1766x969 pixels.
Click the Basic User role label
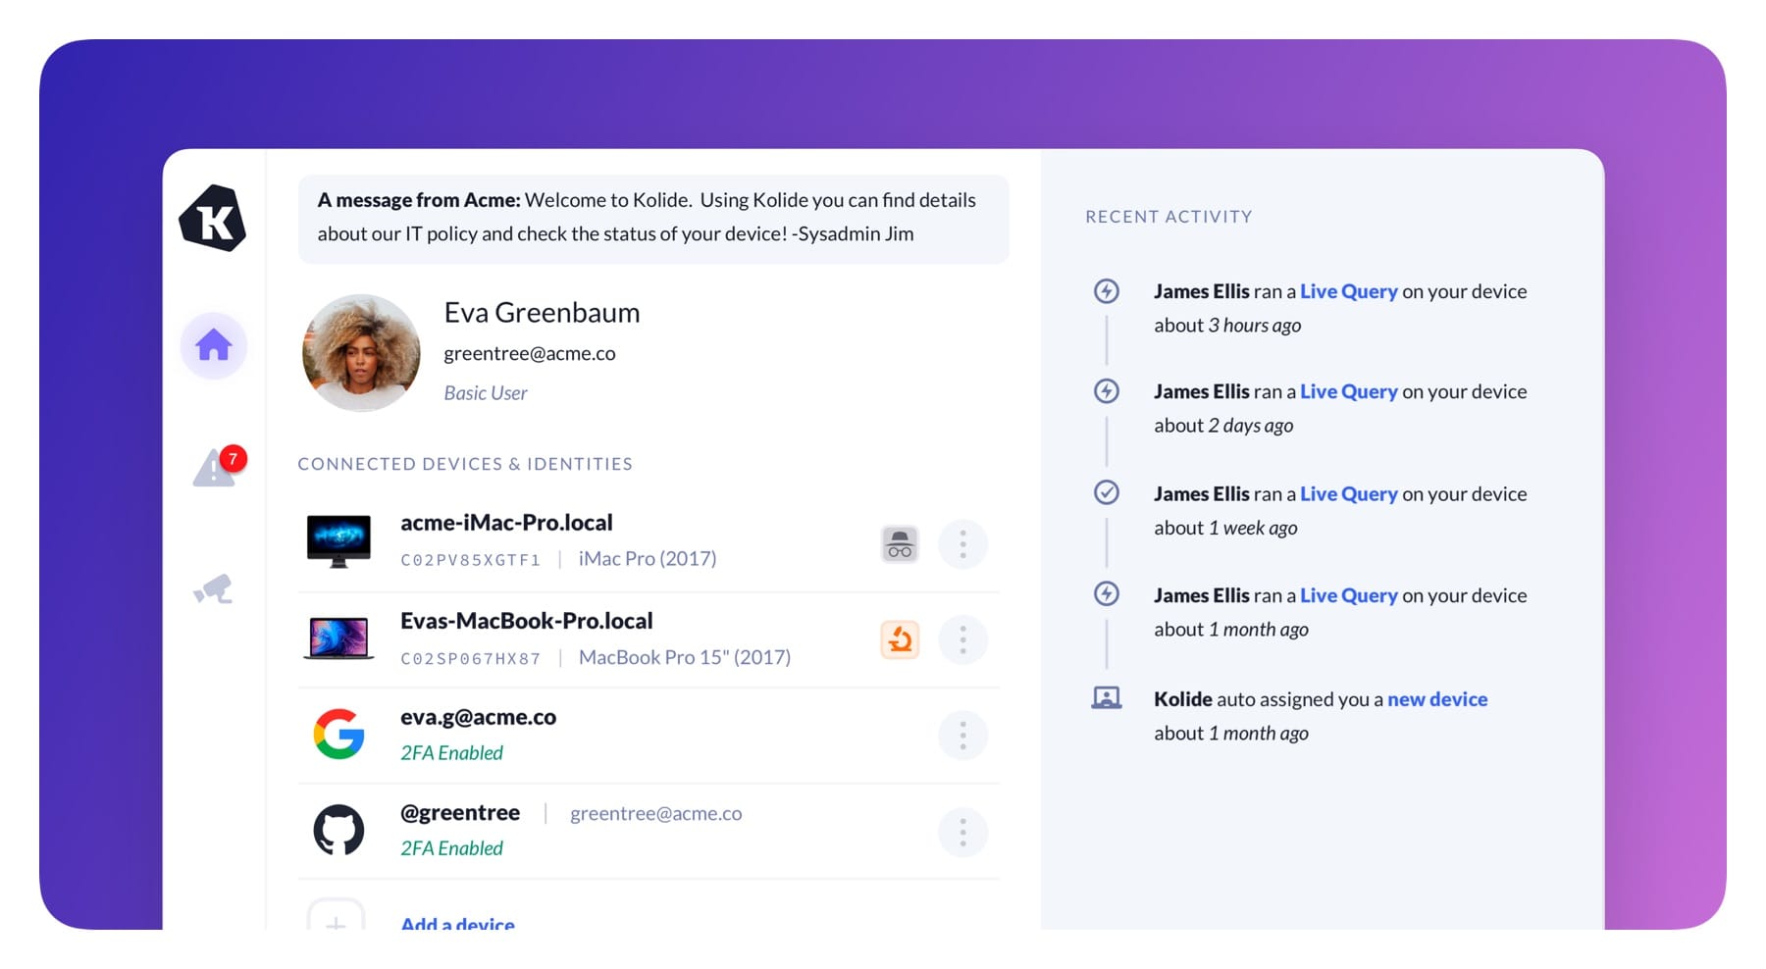486,393
